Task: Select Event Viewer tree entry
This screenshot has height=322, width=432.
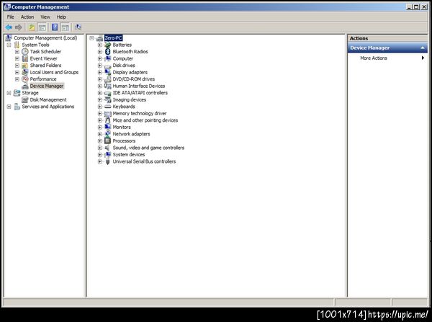Action: pyautogui.click(x=43, y=58)
